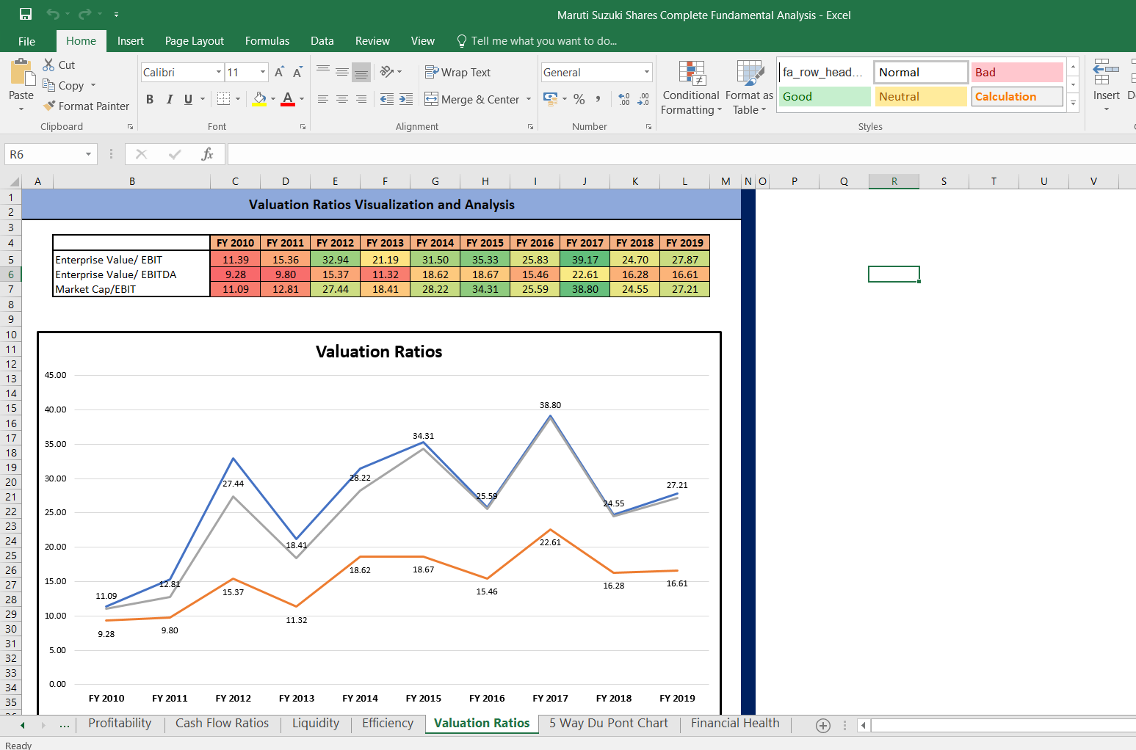
Task: Decrease the font size
Action: coord(297,72)
